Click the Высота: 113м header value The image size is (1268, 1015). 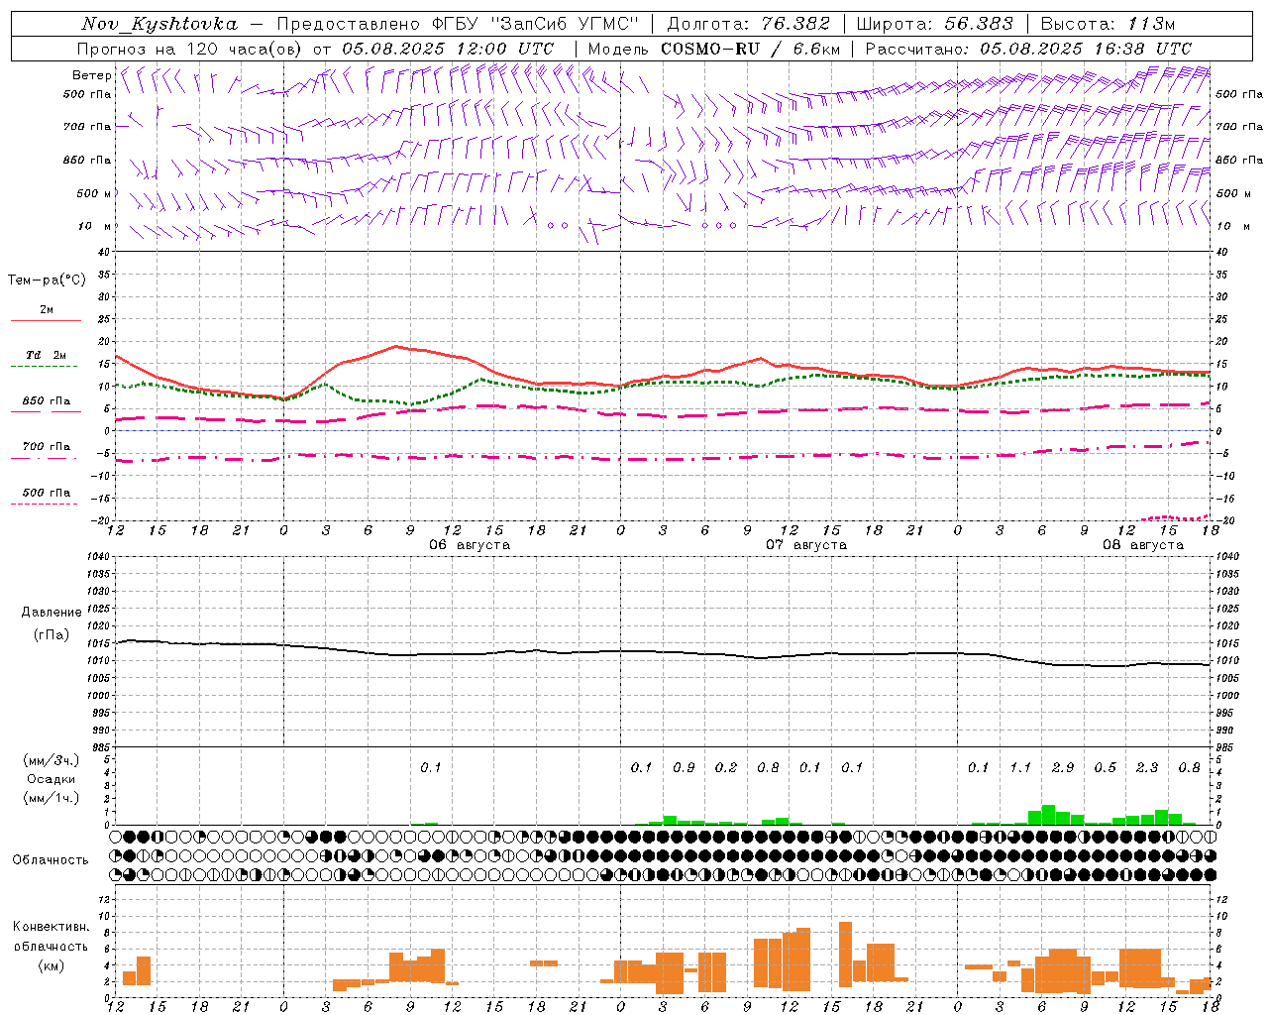click(1108, 24)
